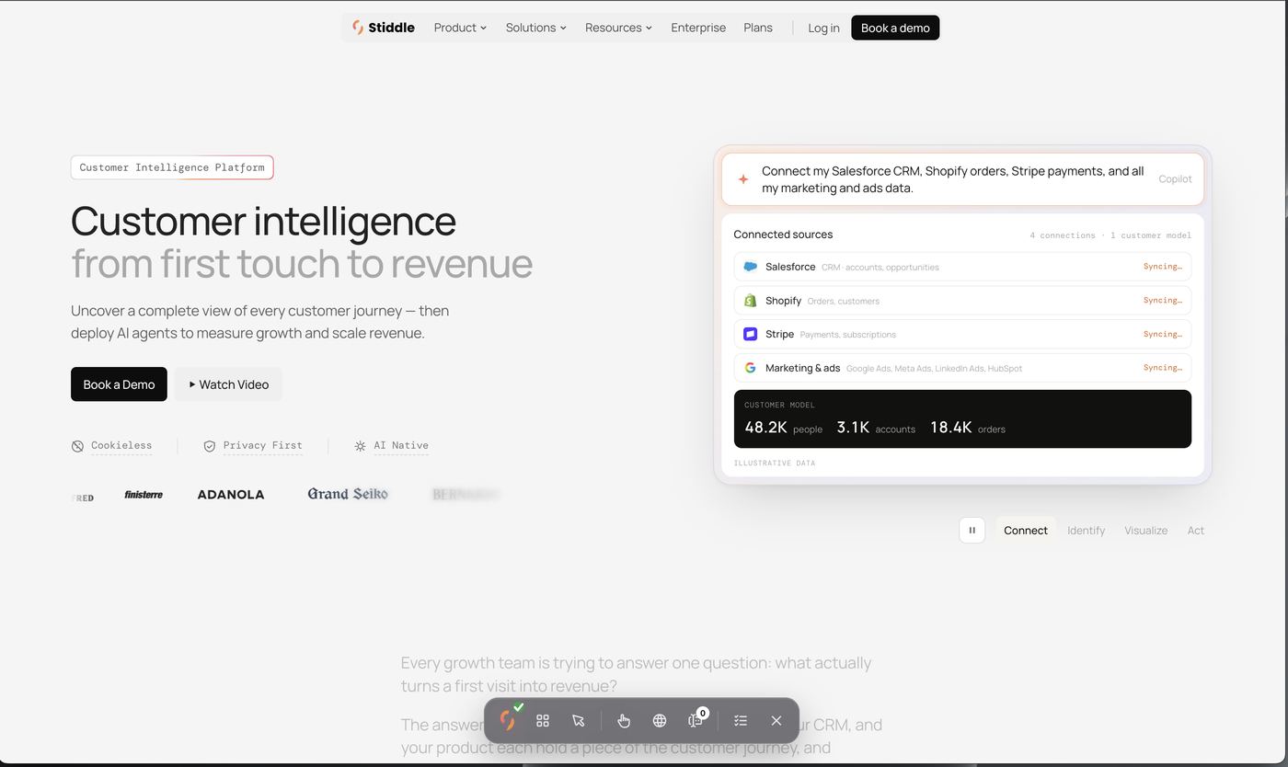Expand the Product dropdown menu
The image size is (1288, 767).
pyautogui.click(x=460, y=28)
